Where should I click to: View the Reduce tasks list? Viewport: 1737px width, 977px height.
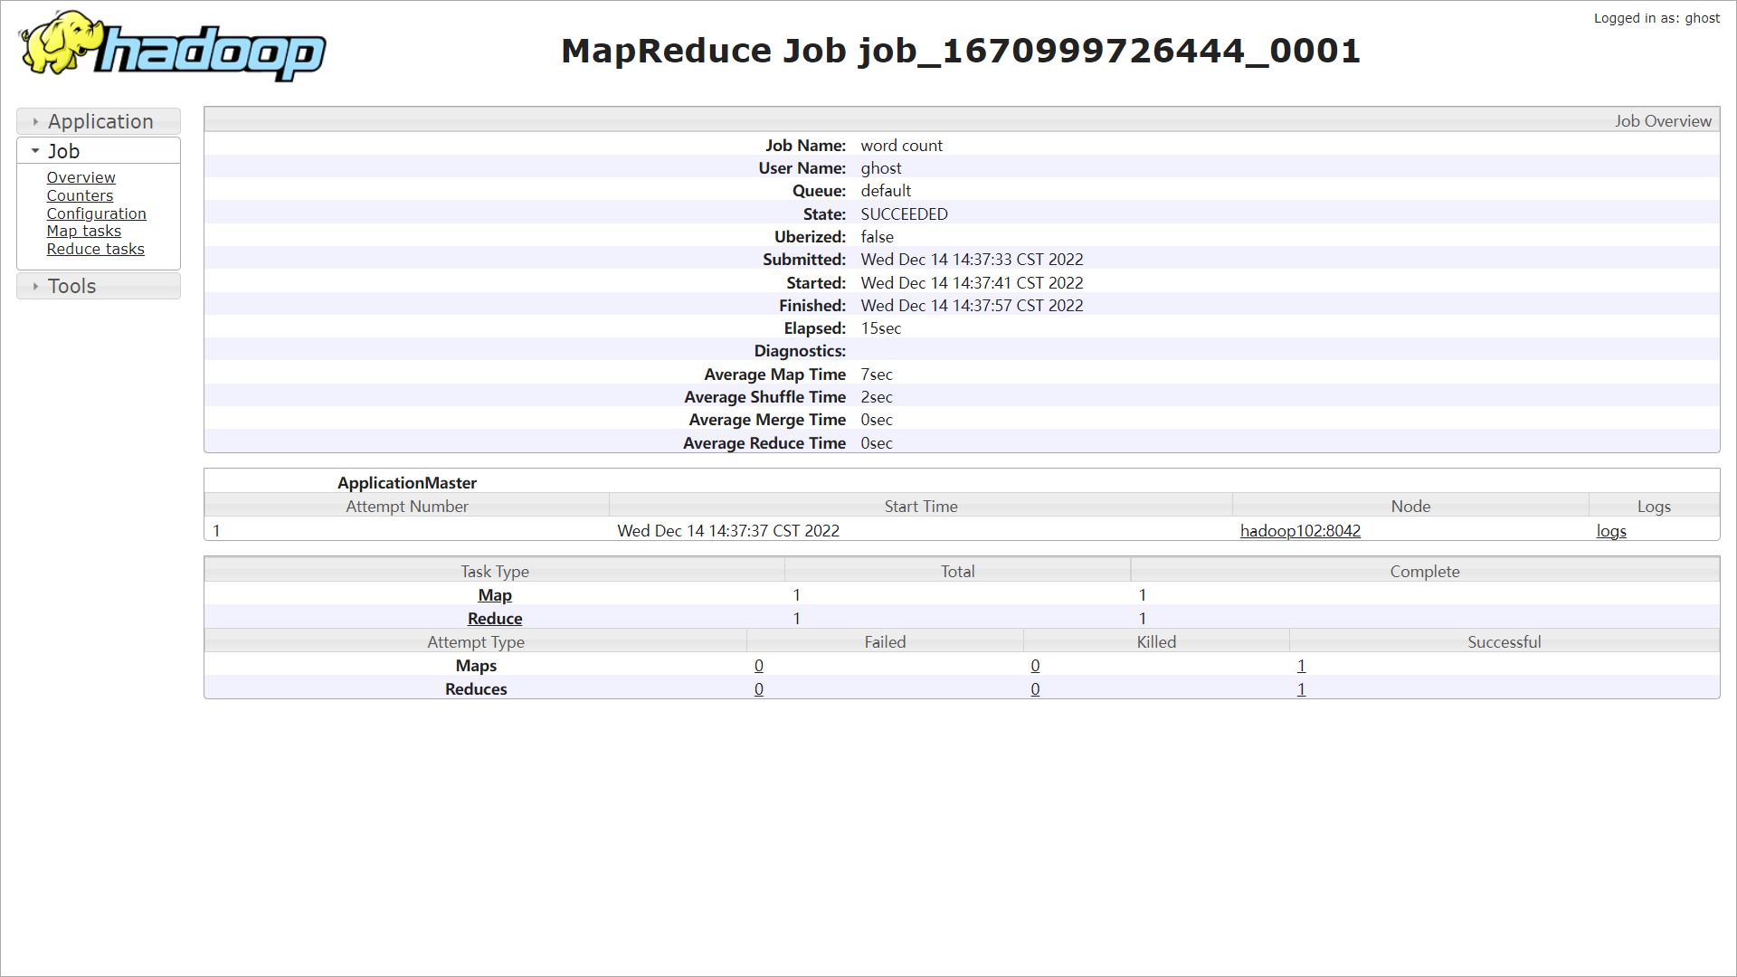pos(95,249)
